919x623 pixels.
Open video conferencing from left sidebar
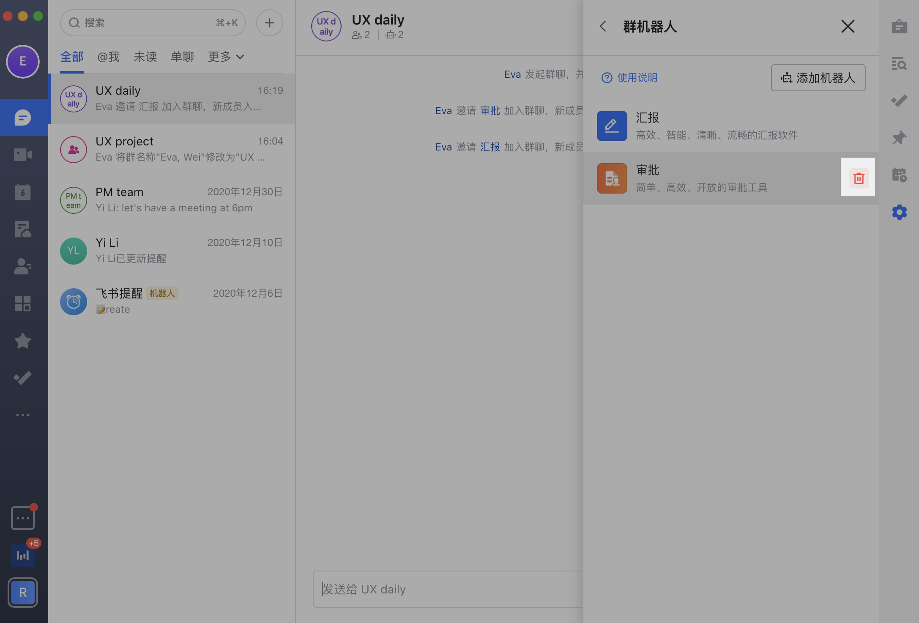point(23,154)
